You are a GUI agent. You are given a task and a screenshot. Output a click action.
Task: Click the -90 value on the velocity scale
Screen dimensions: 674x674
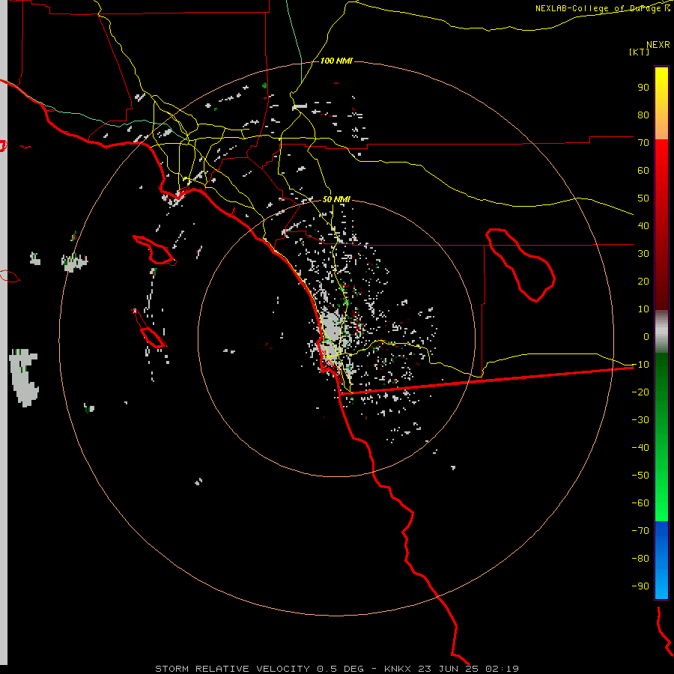point(640,586)
